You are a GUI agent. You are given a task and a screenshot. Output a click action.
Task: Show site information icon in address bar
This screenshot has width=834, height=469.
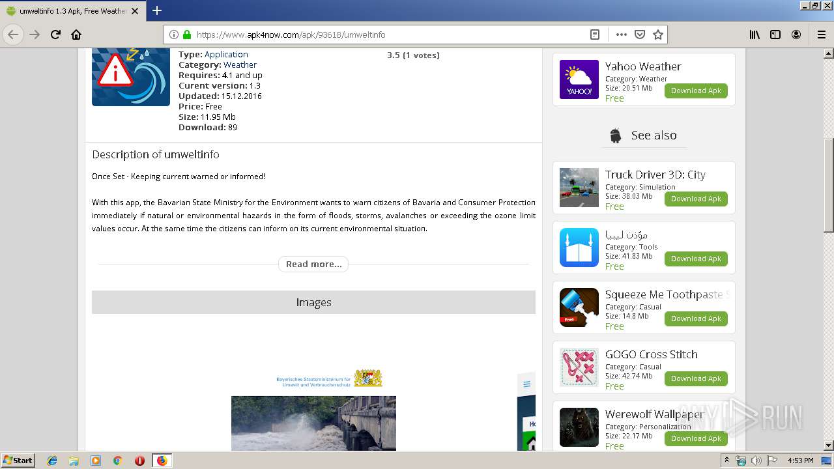pos(174,35)
